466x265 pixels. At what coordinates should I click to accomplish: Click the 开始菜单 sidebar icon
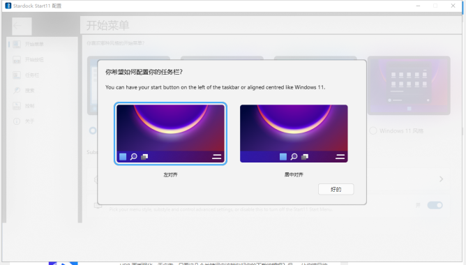(17, 44)
